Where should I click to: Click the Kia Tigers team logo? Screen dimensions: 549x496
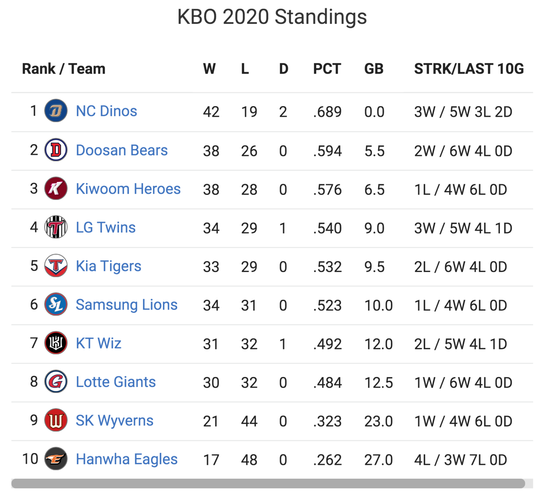[56, 266]
